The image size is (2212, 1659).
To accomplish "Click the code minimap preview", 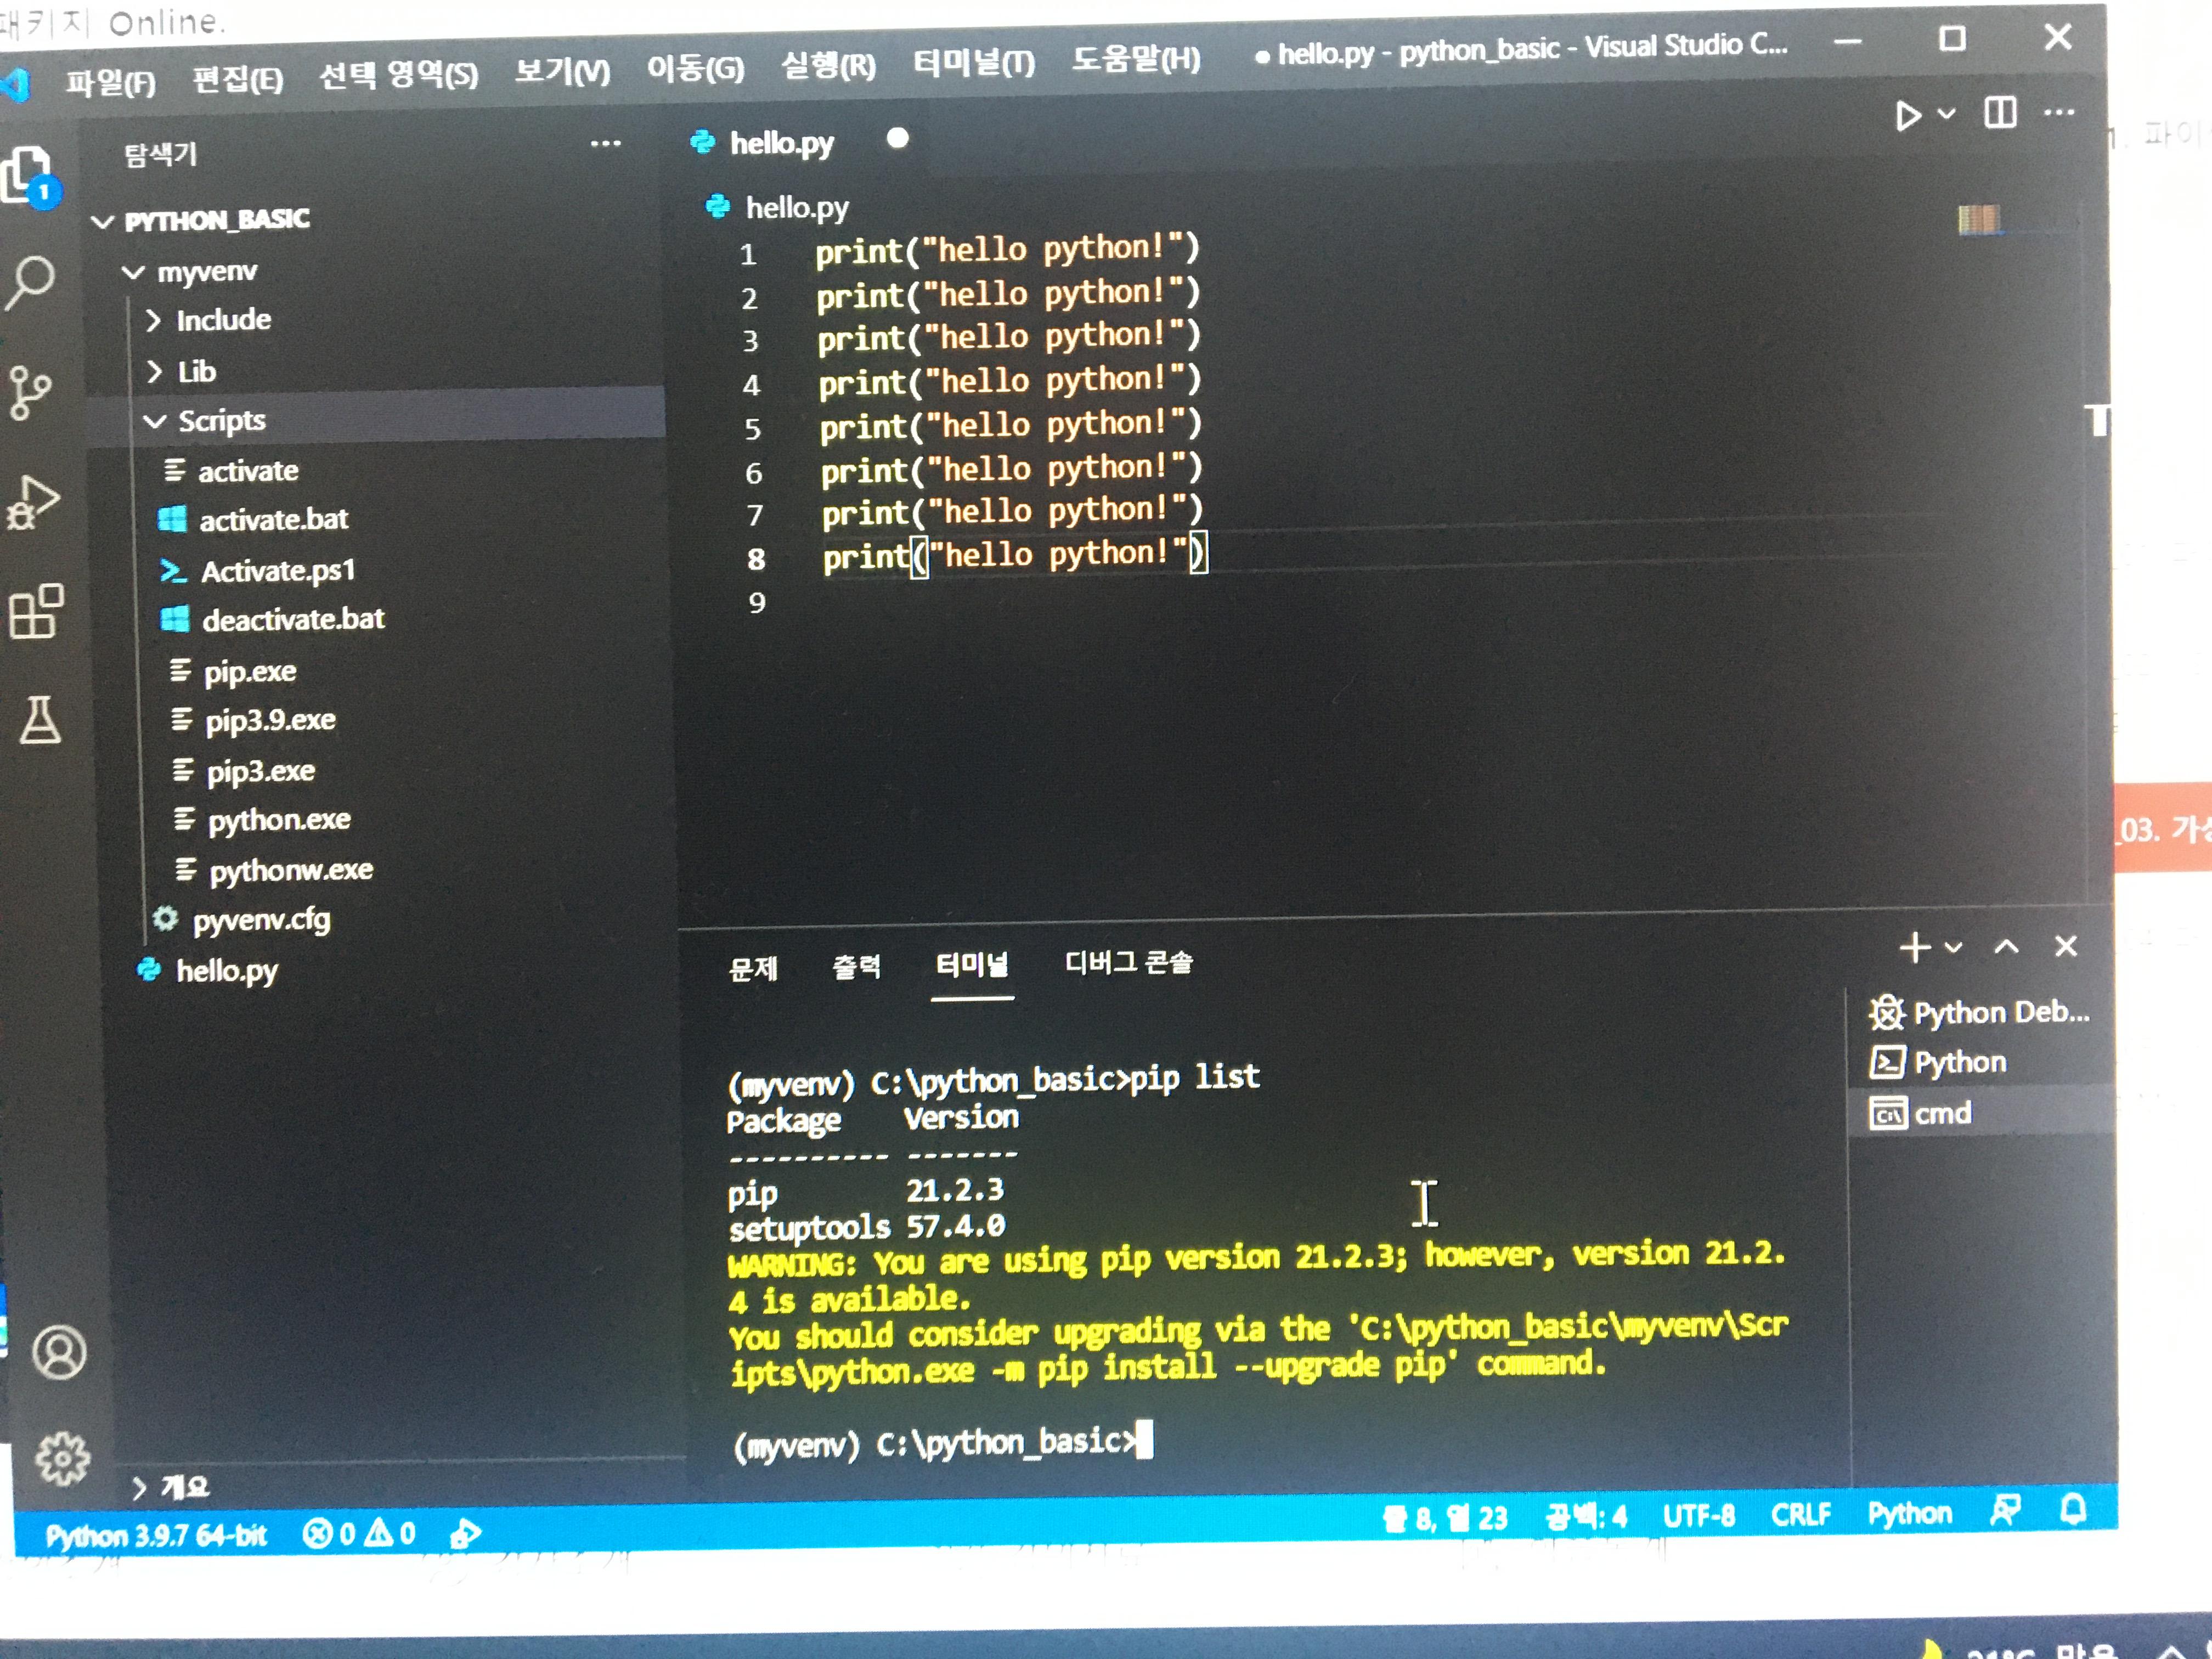I will [1978, 219].
